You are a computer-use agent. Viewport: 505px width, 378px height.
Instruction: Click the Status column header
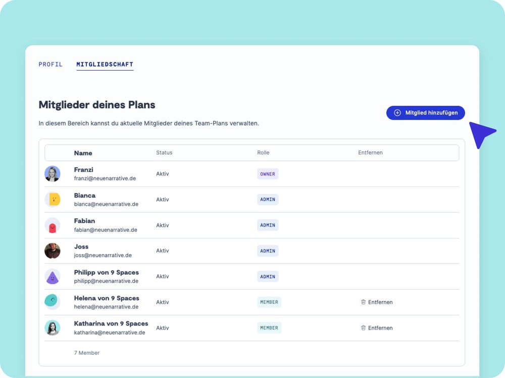coord(164,153)
